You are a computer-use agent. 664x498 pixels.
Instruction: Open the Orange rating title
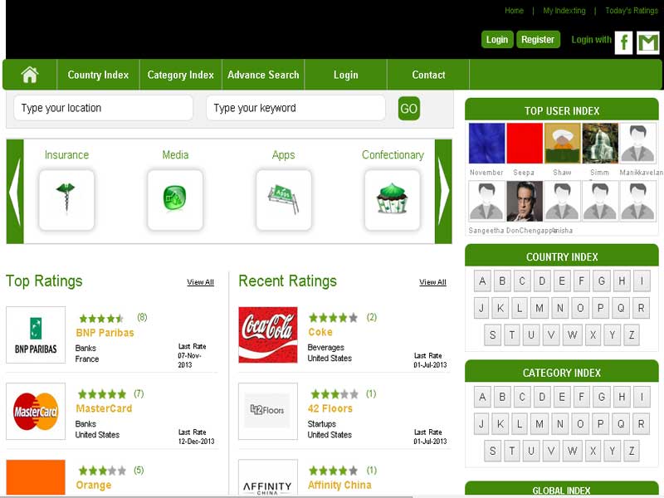tap(94, 485)
